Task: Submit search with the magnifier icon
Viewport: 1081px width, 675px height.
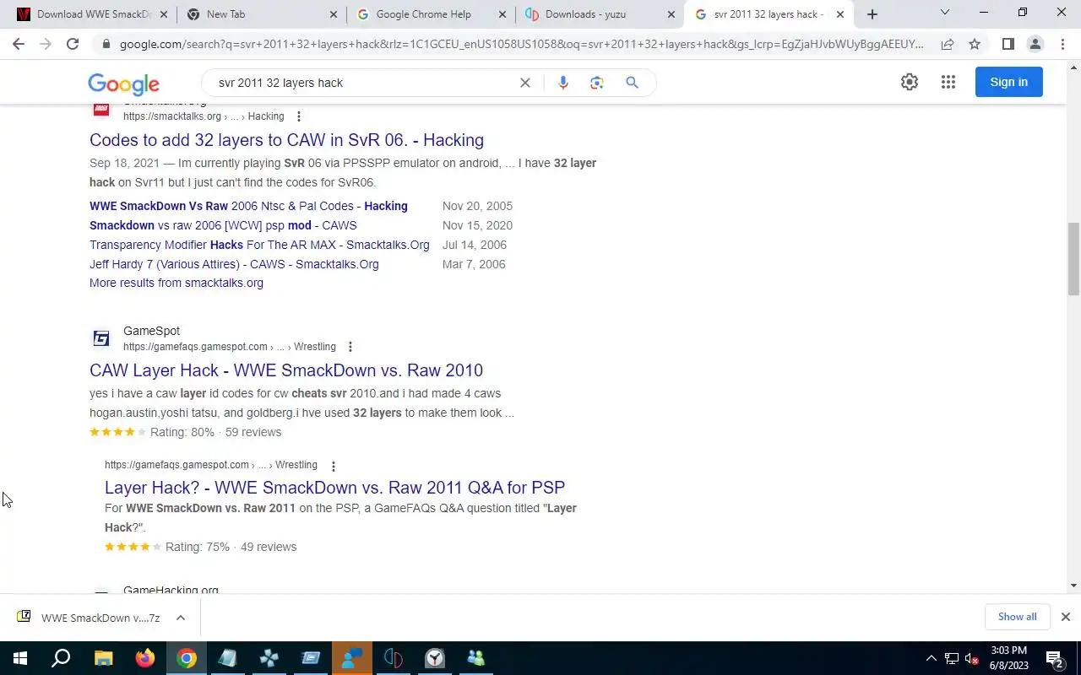Action: [632, 83]
